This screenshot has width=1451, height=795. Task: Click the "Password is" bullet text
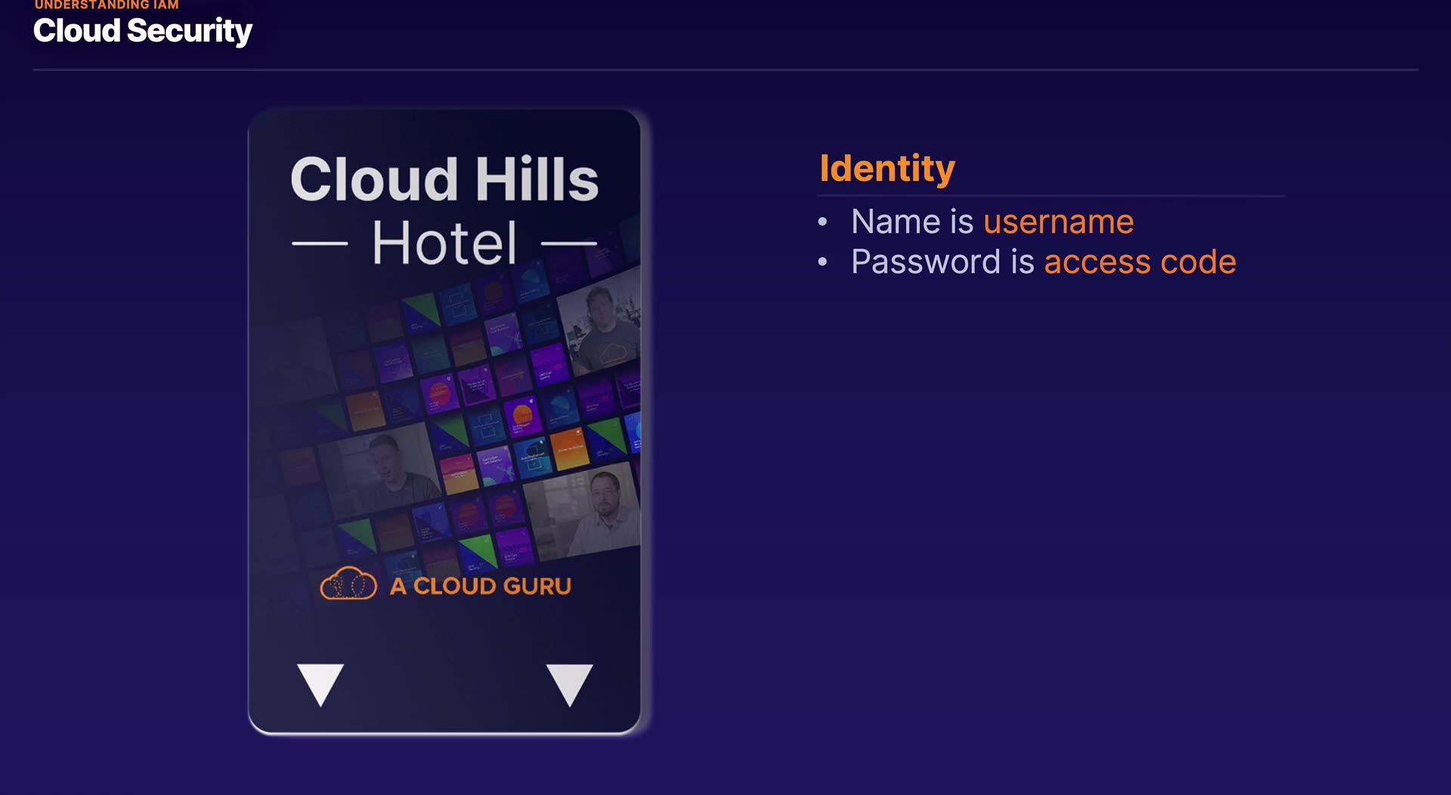[x=942, y=262]
